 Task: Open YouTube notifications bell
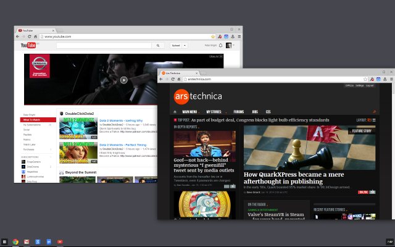[221, 45]
